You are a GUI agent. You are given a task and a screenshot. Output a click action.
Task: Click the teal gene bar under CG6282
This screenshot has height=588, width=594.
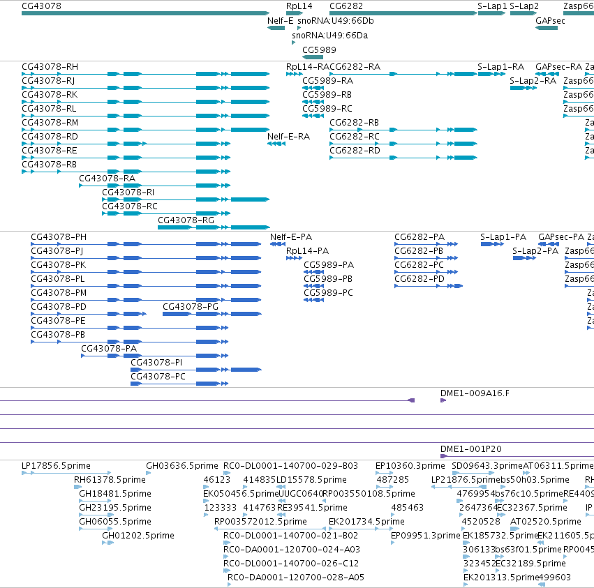coord(403,13)
